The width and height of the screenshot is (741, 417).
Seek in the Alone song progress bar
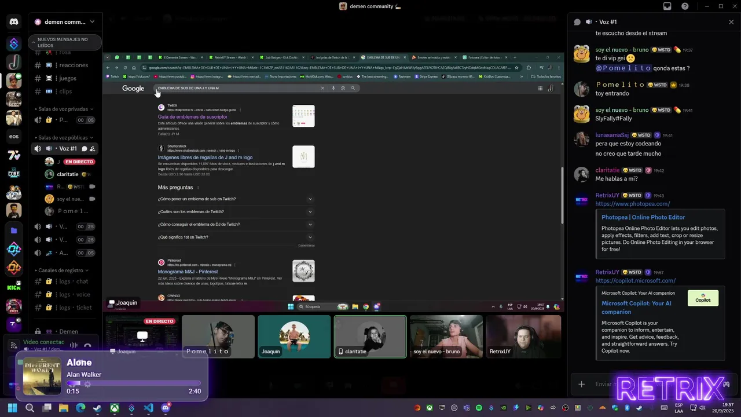(x=134, y=383)
